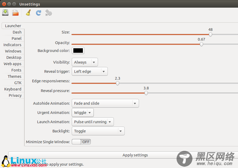Click the blue reload arrow icon

[38, 13]
